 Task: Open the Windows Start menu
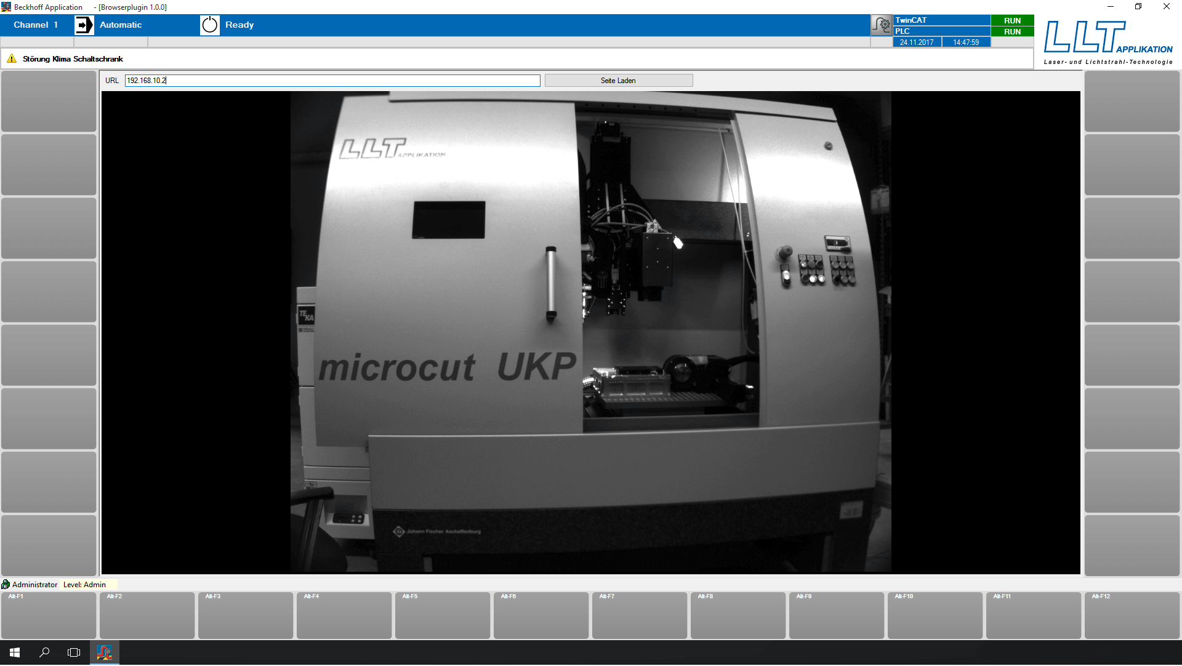pyautogui.click(x=15, y=653)
